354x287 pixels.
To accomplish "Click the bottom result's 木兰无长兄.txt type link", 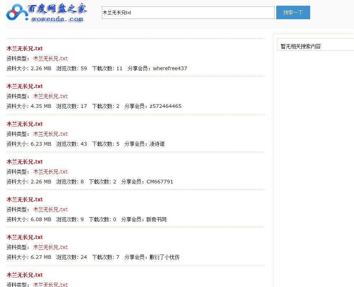I will click(x=50, y=285).
